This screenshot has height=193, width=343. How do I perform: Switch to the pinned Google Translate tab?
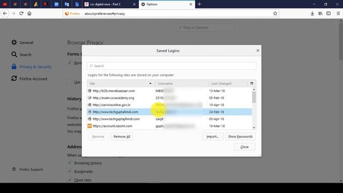(x=66, y=4)
